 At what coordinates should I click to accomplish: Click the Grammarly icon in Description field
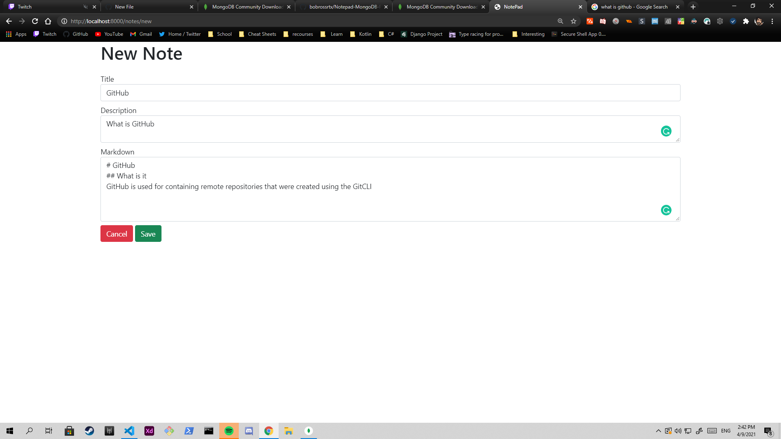pyautogui.click(x=666, y=131)
